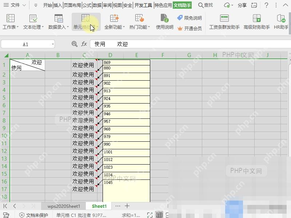Image resolution: width=291 pixels, height=218 pixels.
Task: Open the 单元格处理 tool
Action: 86,22
